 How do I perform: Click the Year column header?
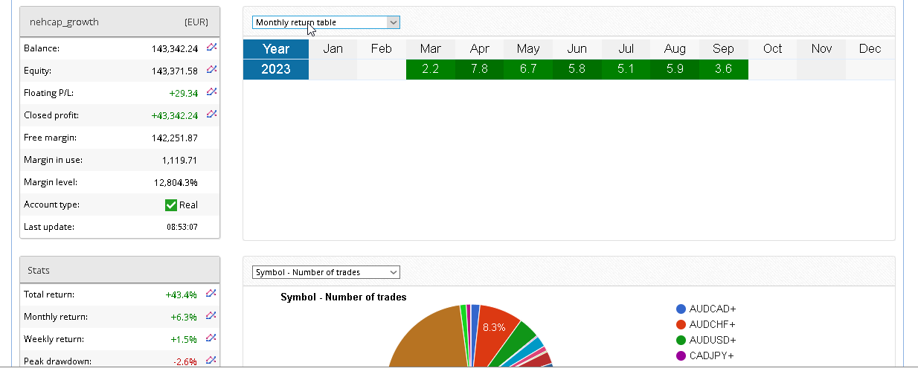coord(276,49)
